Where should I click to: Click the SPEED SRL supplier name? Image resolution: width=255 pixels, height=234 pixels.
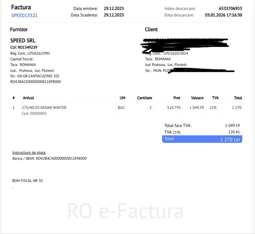coord(23,41)
